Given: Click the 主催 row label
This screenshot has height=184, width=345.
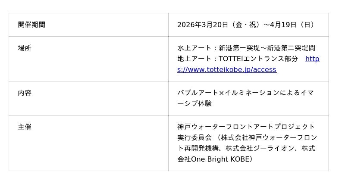Looking at the screenshot, I should 25,127.
